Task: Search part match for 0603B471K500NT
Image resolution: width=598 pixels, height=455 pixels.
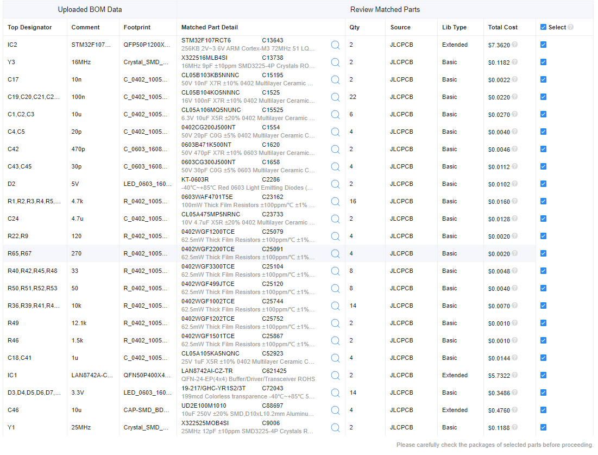Action: point(335,149)
